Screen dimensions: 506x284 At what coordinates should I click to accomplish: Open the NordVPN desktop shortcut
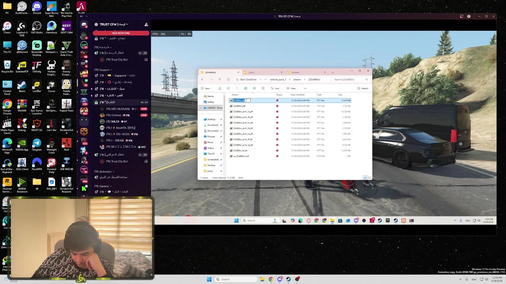[37, 164]
